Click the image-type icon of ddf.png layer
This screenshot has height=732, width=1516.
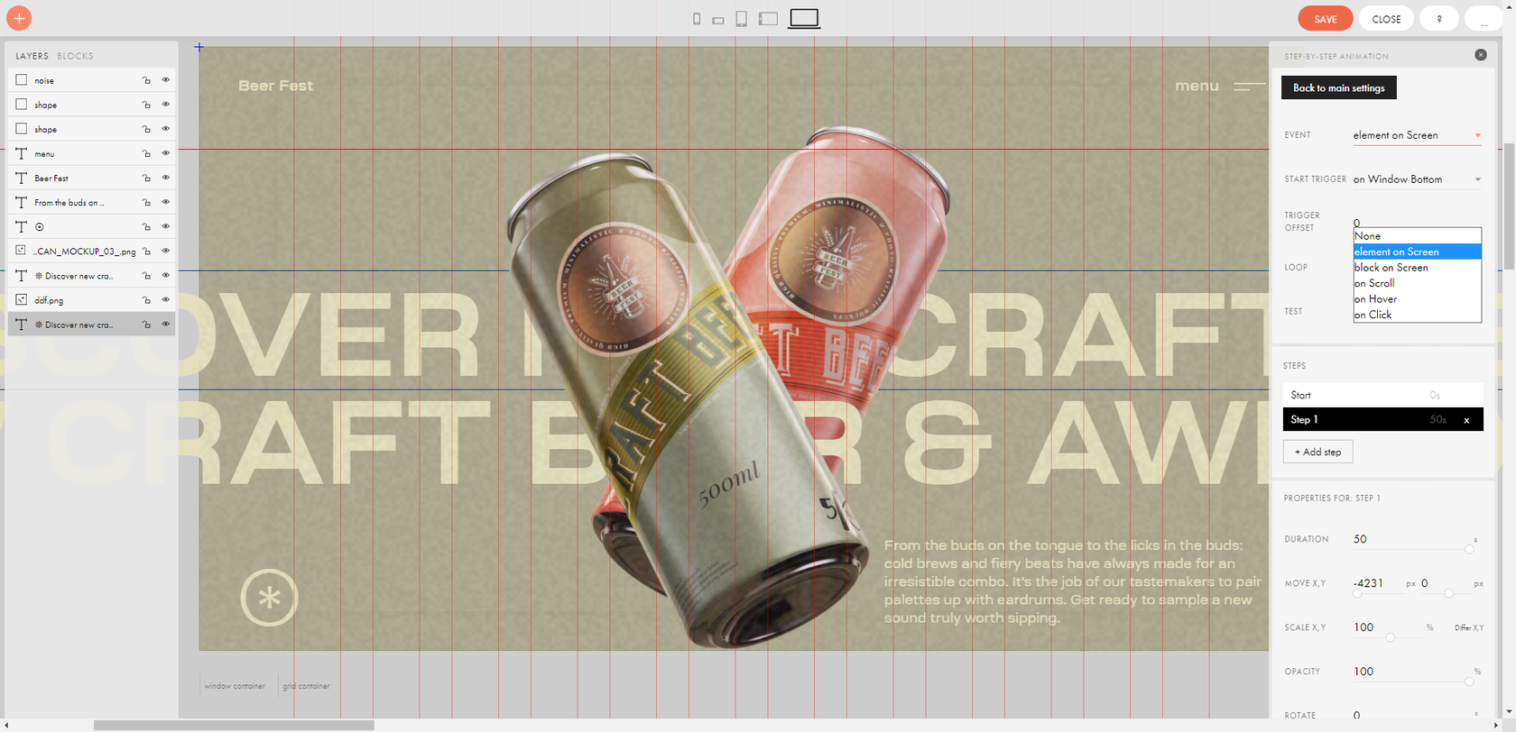22,299
